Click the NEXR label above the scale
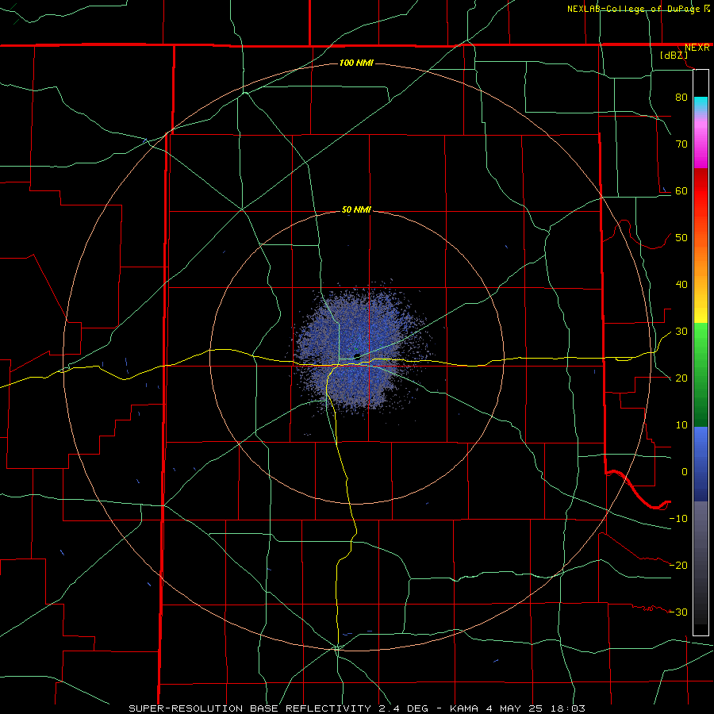The height and width of the screenshot is (714, 714). [x=697, y=48]
